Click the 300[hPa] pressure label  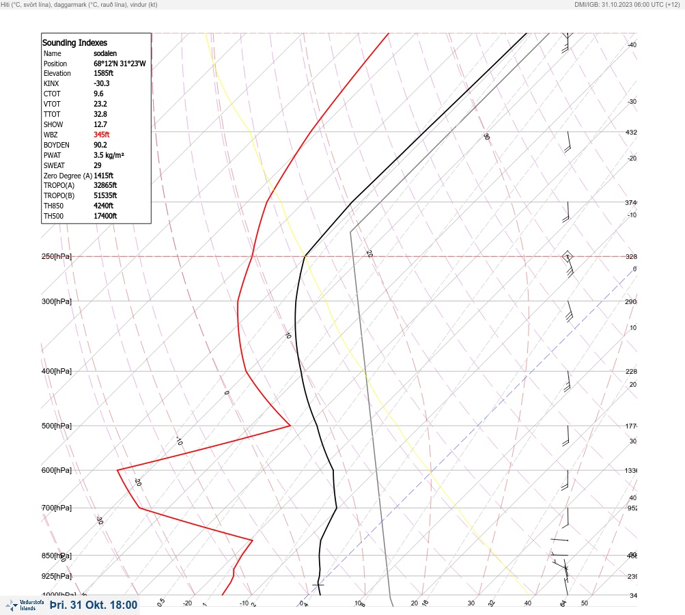click(57, 301)
